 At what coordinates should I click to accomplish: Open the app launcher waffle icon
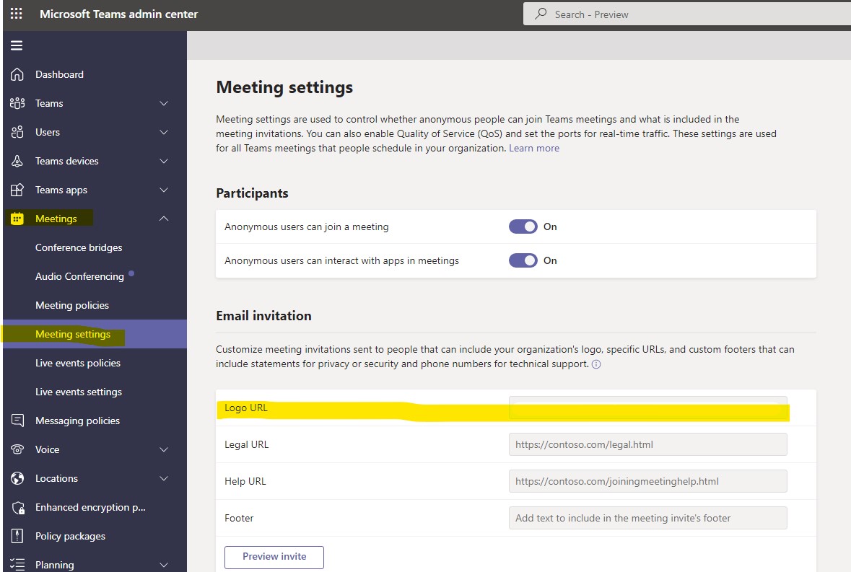(x=17, y=14)
